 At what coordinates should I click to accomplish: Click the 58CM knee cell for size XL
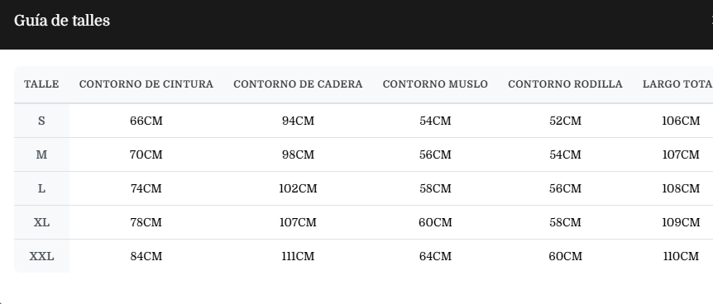565,223
